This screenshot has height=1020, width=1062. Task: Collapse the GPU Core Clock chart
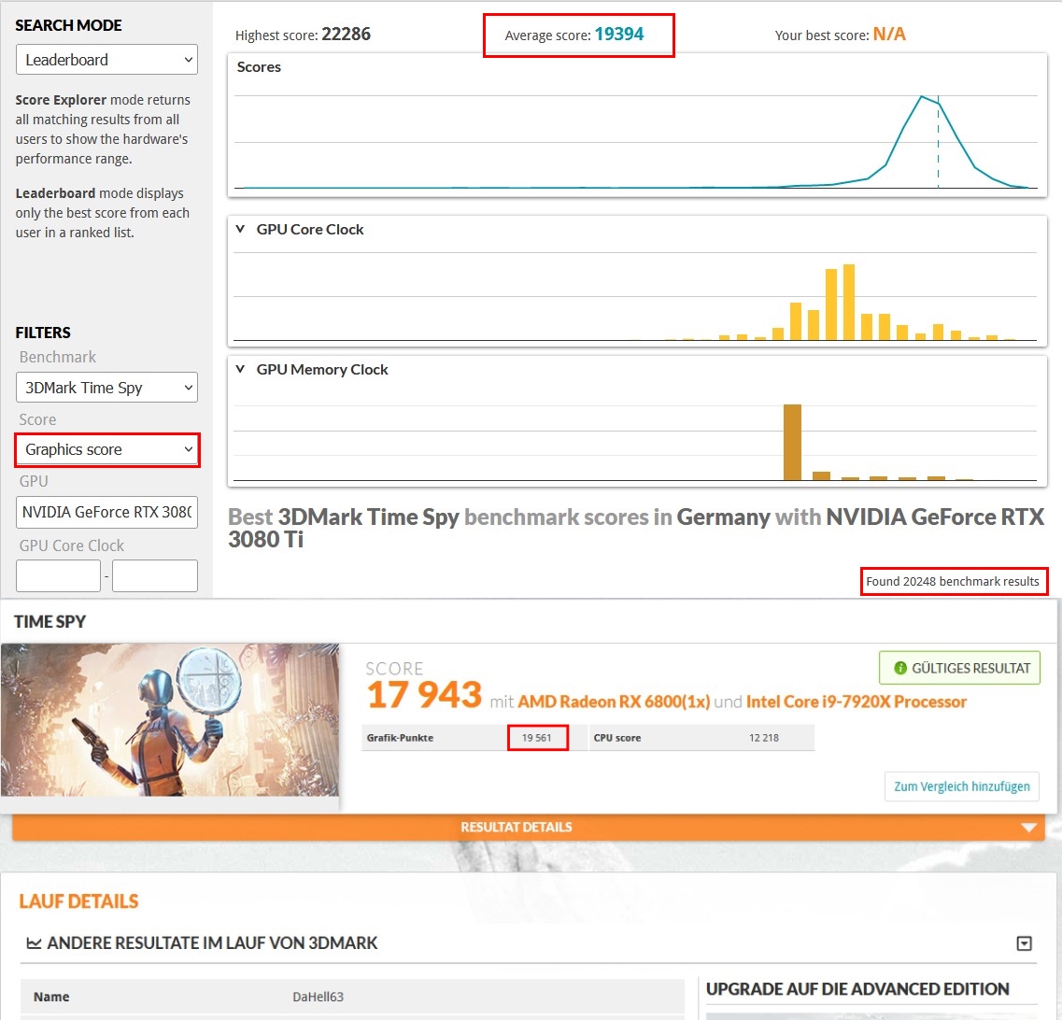click(240, 229)
